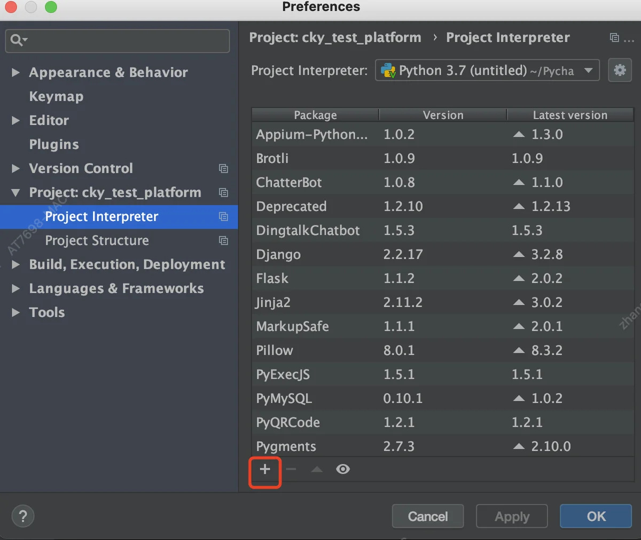Open the interpreter settings gear menu
This screenshot has height=540, width=641.
tap(620, 70)
